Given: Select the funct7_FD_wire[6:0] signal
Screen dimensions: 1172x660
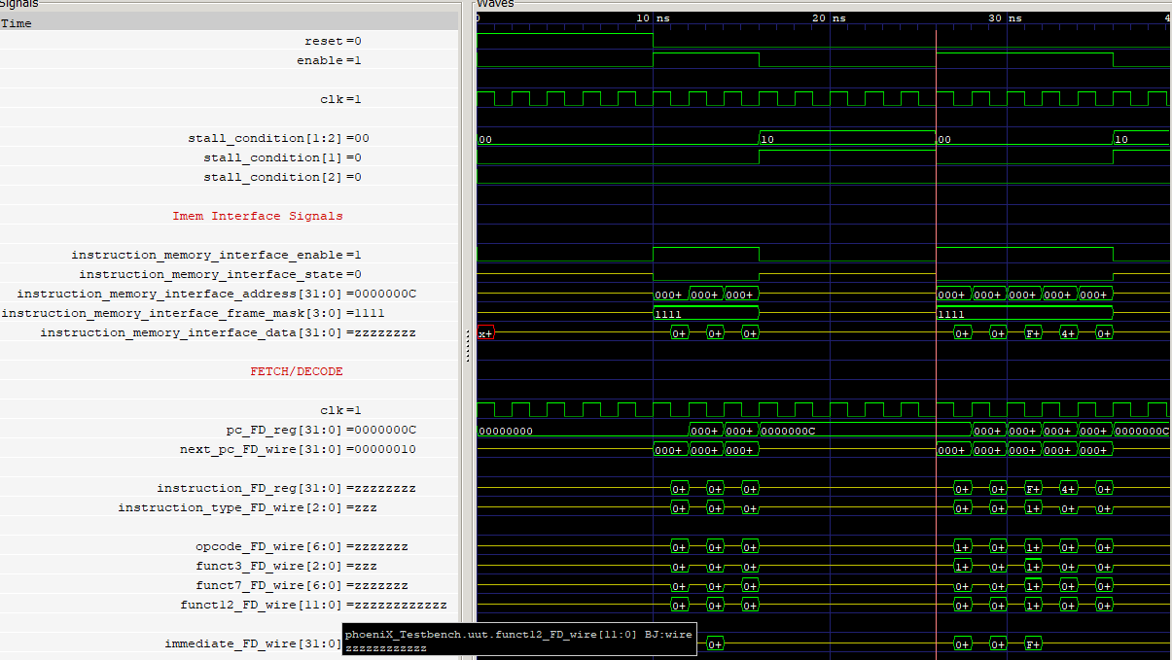Looking at the screenshot, I should (229, 585).
